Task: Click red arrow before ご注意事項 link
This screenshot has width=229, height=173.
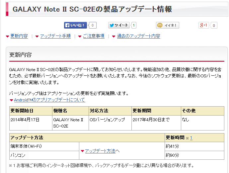Action: [x=80, y=37]
